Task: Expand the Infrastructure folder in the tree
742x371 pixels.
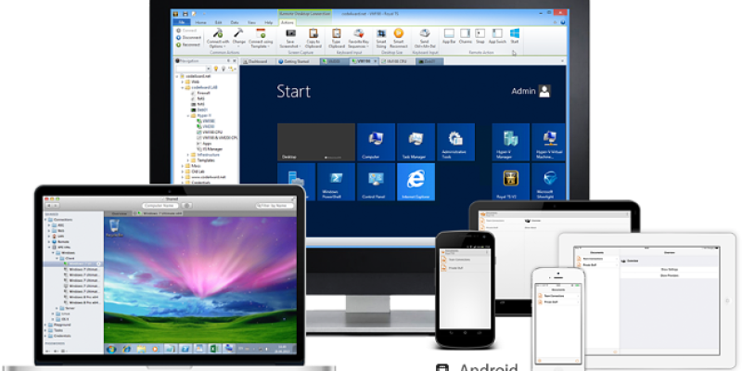Action: click(x=186, y=155)
